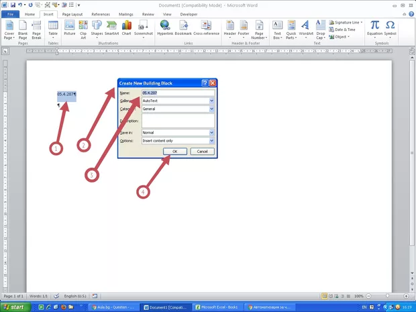This screenshot has height=312, width=416.
Task: Switch to Aula.bg Question taskbar item
Action: coord(113,307)
